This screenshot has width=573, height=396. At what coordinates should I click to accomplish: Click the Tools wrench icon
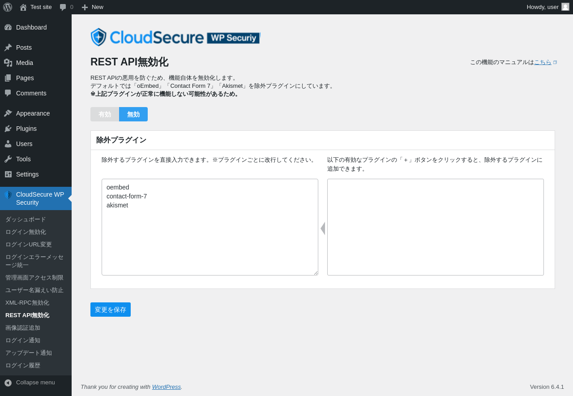pyautogui.click(x=8, y=159)
